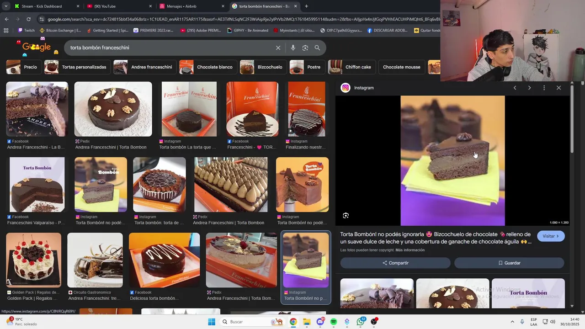The height and width of the screenshot is (329, 585).
Task: Open Golden Pack strawberry cake thumbnail
Action: click(x=33, y=260)
